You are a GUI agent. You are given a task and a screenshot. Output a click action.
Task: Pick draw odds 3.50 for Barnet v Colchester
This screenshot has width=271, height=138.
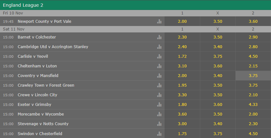(x=218, y=37)
